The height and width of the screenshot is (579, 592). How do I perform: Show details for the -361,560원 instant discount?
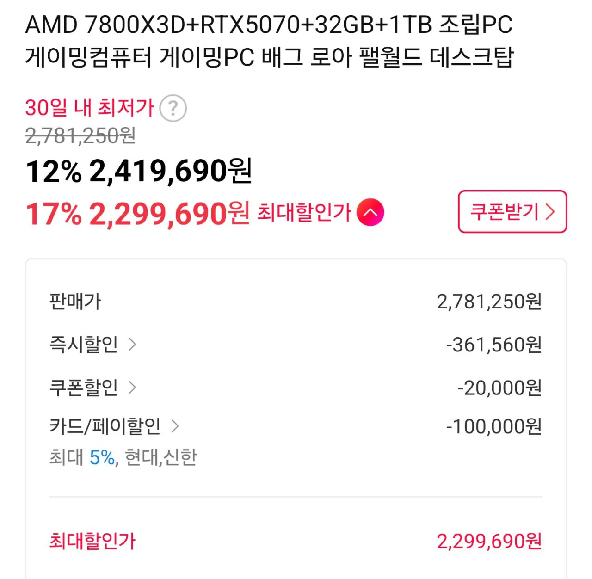click(134, 343)
